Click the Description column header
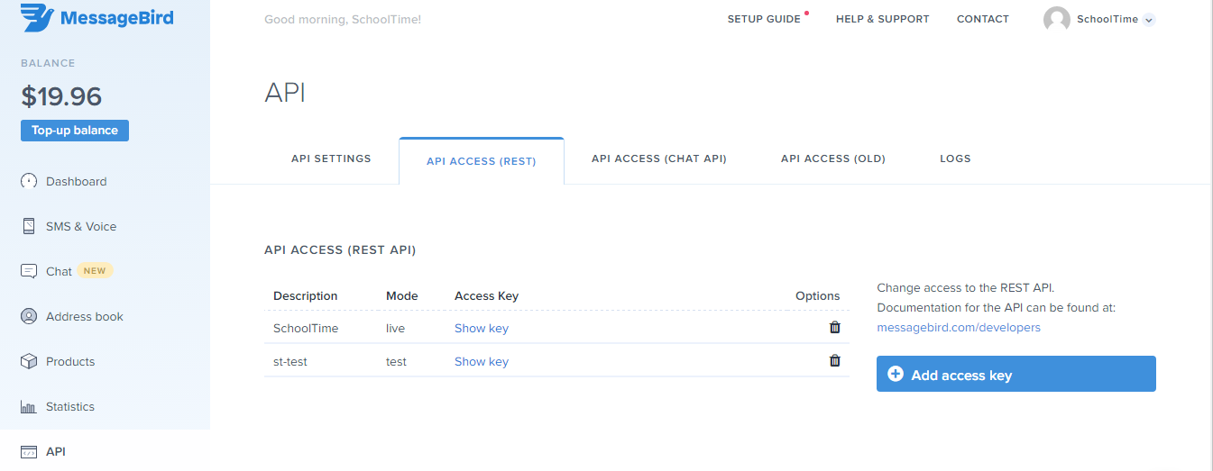This screenshot has height=471, width=1213. click(306, 296)
